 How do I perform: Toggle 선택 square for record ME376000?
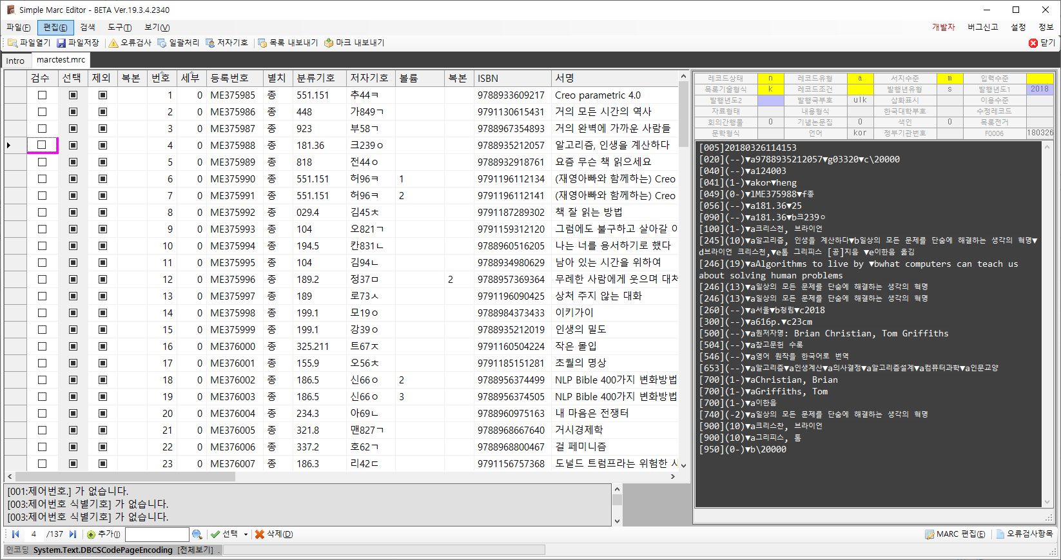[x=73, y=346]
